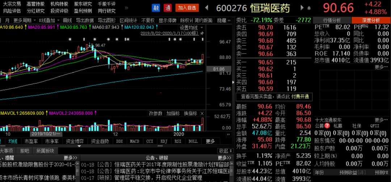Click 导出图形 export chart image
The height and width of the screenshot is (182, 391).
(x=106, y=20)
